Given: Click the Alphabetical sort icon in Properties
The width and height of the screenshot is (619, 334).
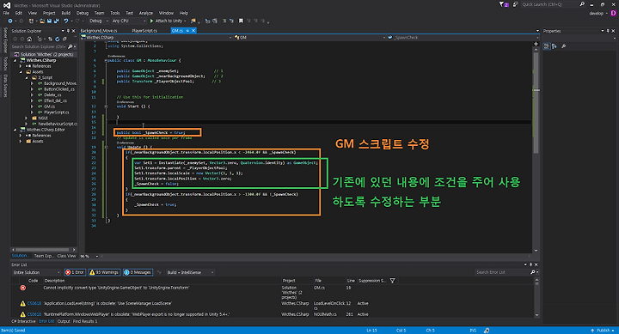Looking at the screenshot, I should (x=555, y=46).
